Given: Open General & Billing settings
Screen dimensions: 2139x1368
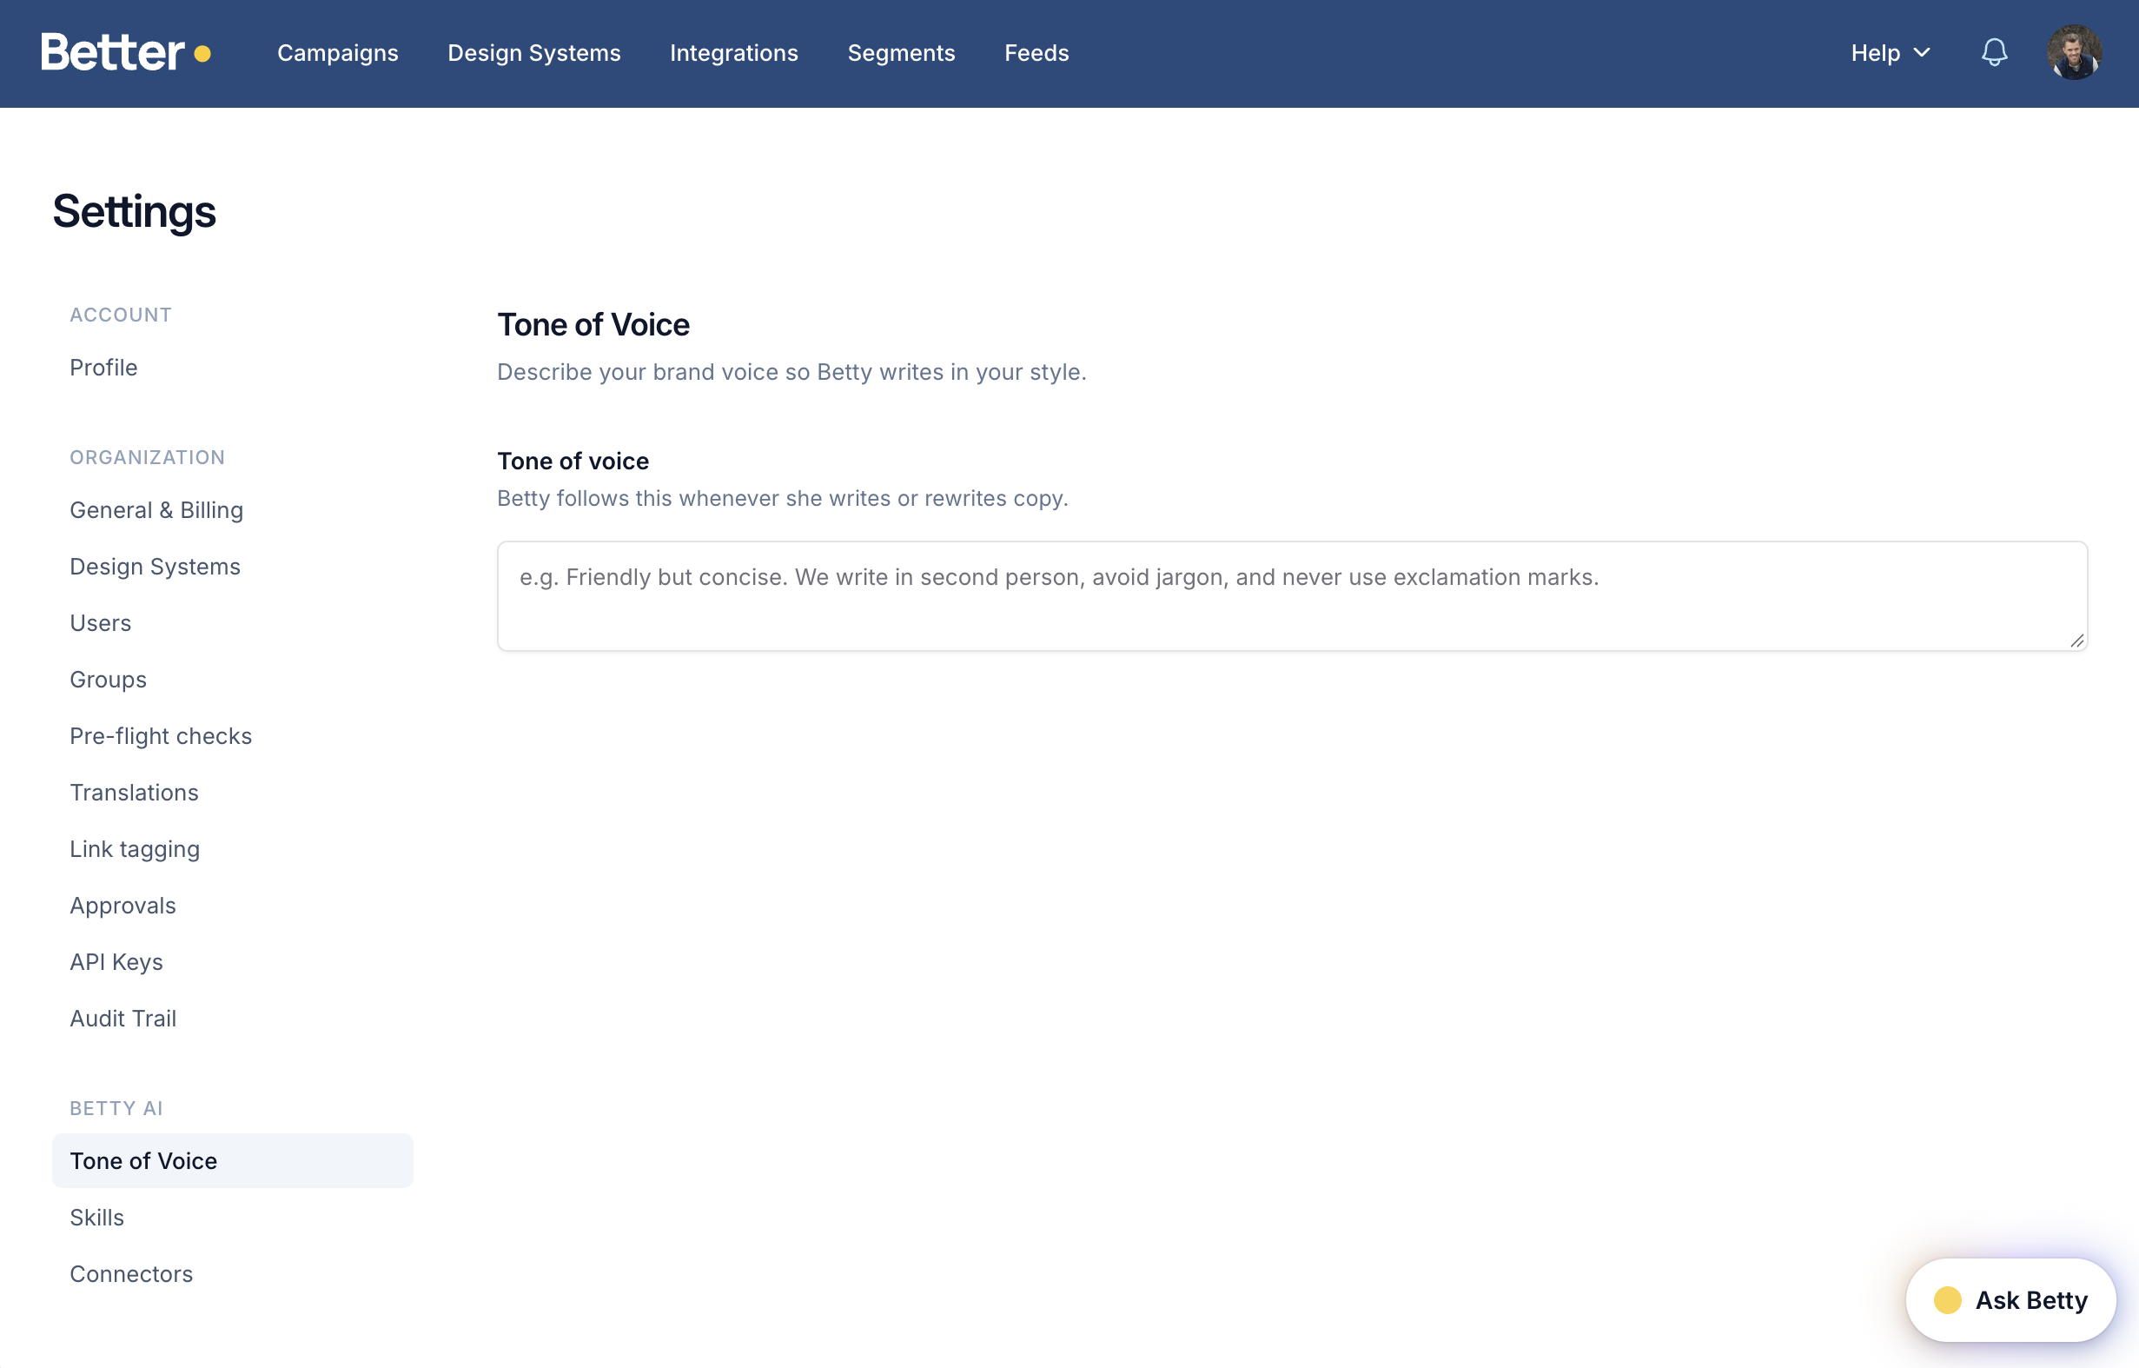Looking at the screenshot, I should pyautogui.click(x=232, y=510).
